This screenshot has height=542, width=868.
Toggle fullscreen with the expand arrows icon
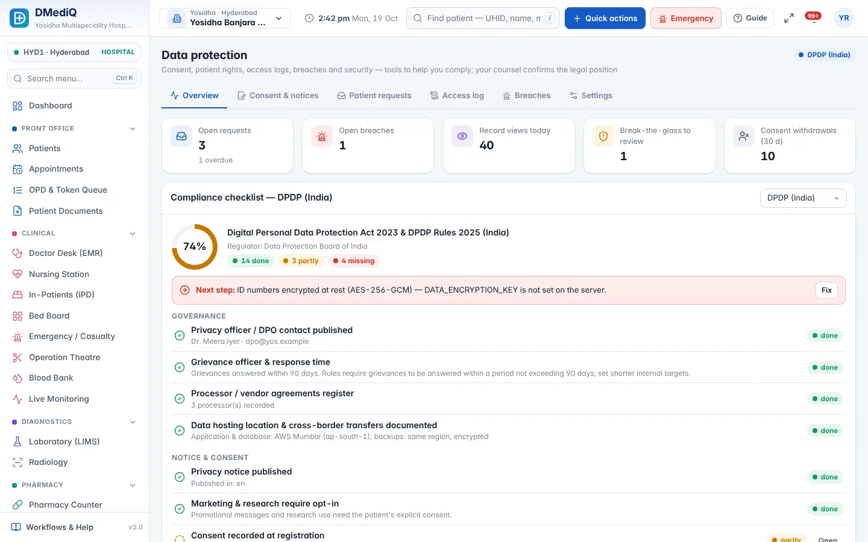788,19
